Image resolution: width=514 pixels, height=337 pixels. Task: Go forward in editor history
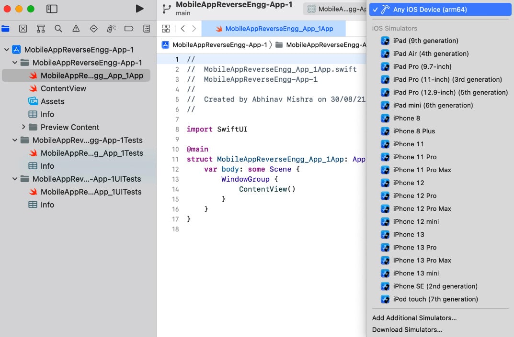tap(194, 29)
